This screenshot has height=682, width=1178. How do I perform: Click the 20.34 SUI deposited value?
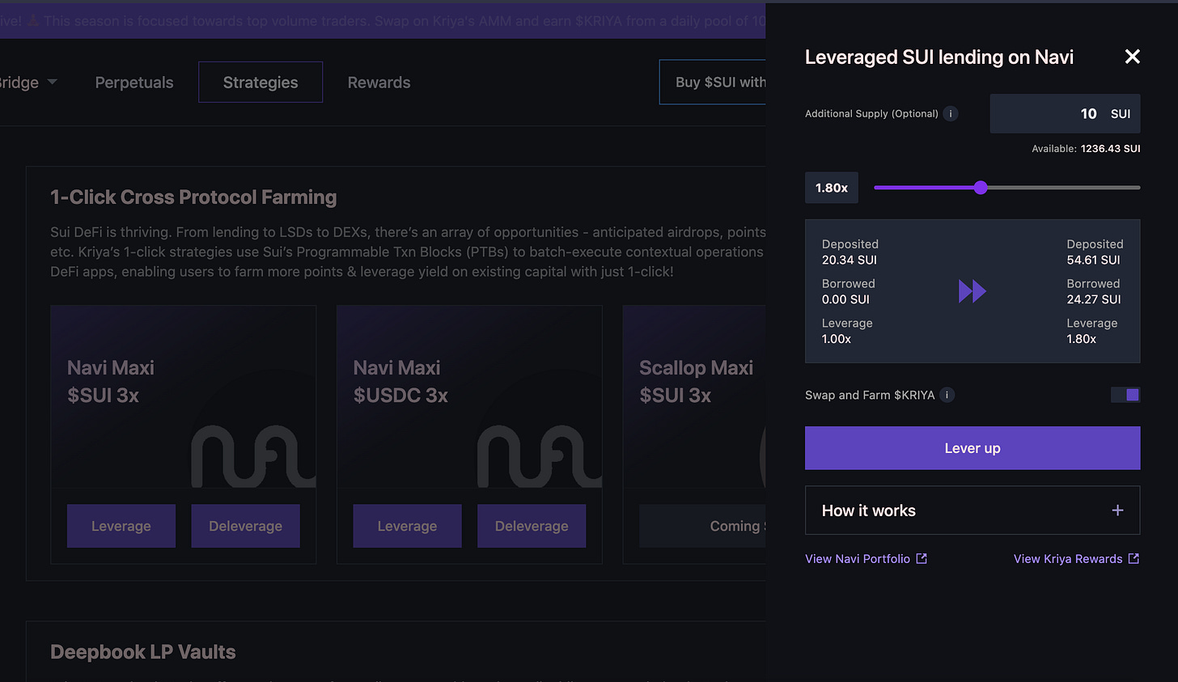point(850,260)
